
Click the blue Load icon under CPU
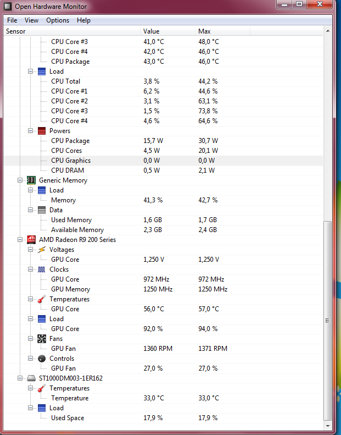point(42,71)
